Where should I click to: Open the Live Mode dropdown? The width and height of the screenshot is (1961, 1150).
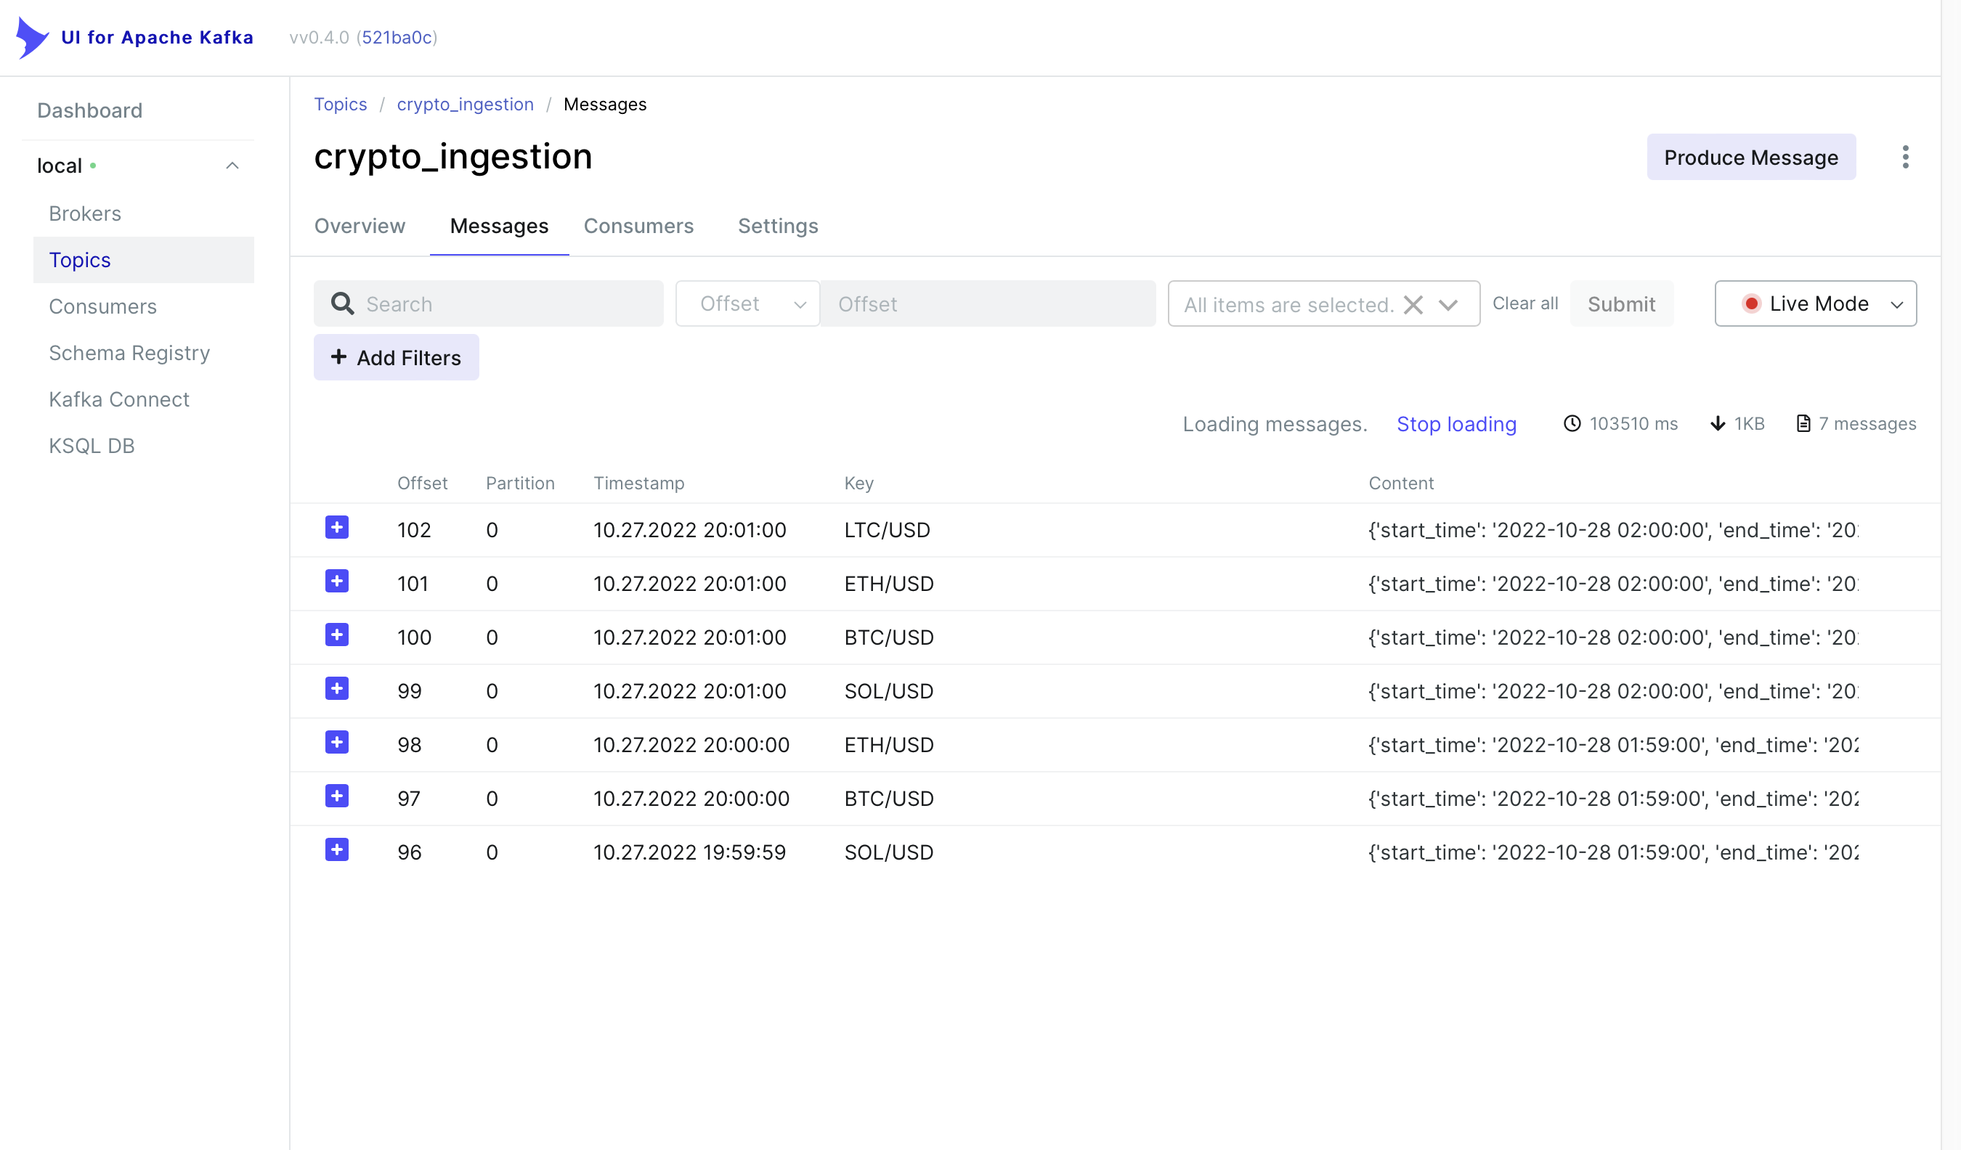[1815, 303]
